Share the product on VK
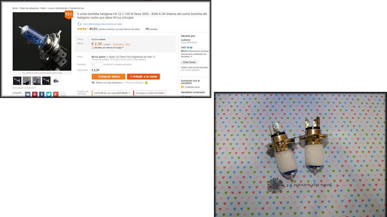387x217 pixels. pos(28,94)
